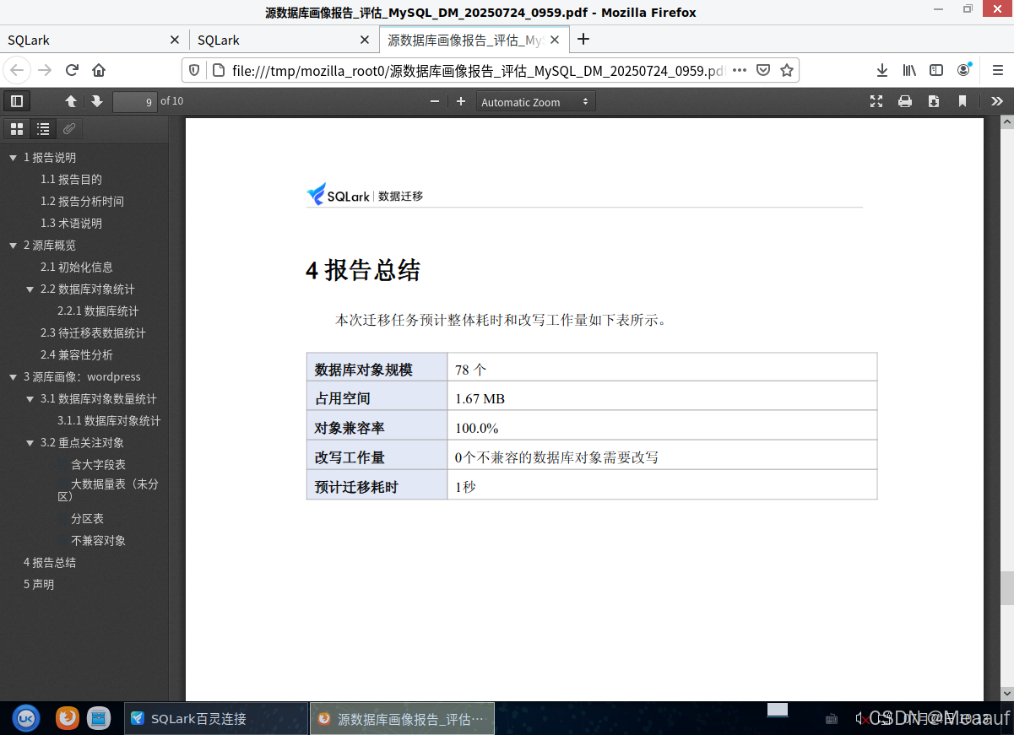Viewport: 1014px width, 735px height.
Task: Go to previous PDF page arrow
Action: coord(71,101)
